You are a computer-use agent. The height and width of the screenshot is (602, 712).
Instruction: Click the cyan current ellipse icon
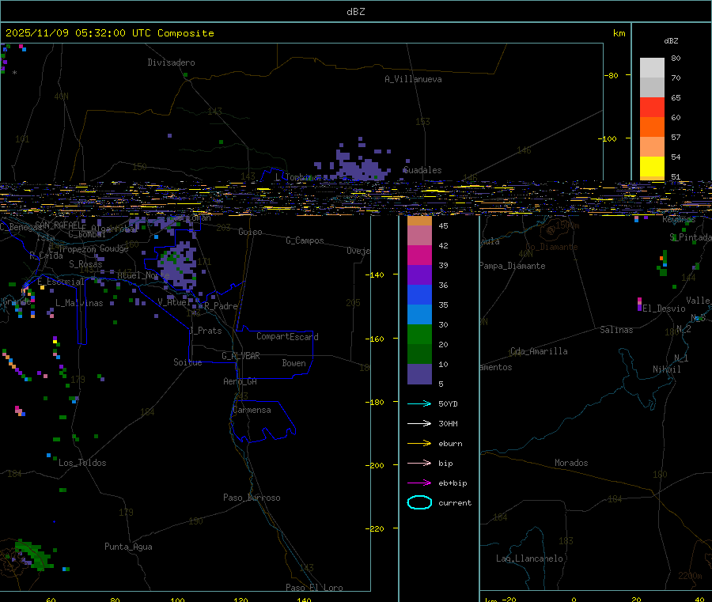tap(419, 502)
